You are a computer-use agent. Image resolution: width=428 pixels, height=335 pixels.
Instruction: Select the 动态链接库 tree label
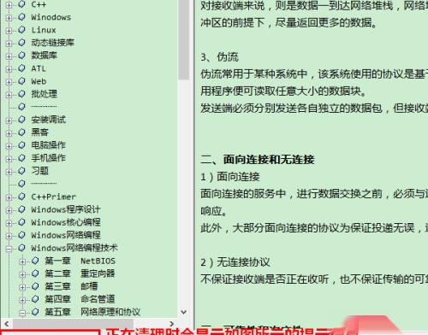[x=52, y=43]
